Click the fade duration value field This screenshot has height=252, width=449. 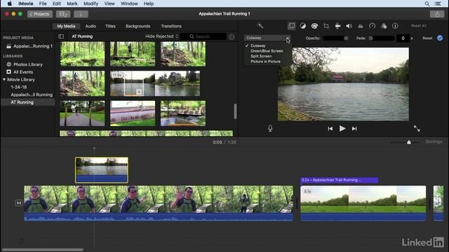tap(403, 38)
